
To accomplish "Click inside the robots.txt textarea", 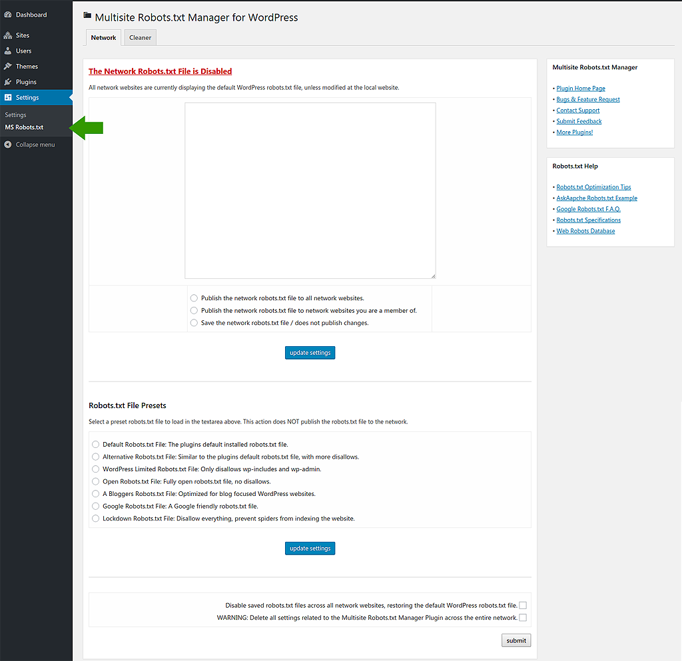I will click(310, 190).
